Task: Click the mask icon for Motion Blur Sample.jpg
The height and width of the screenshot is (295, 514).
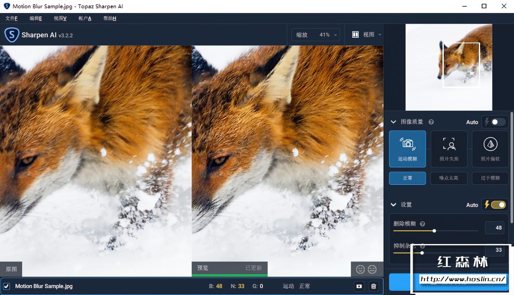Action: 359,286
